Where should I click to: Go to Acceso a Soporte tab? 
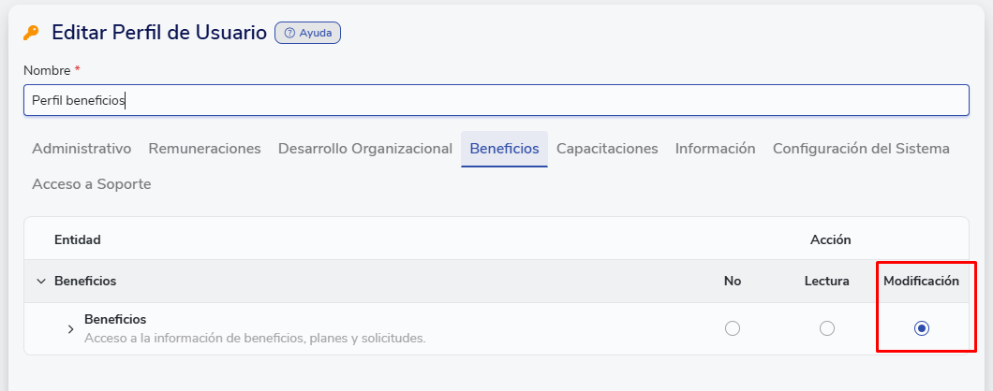click(91, 184)
